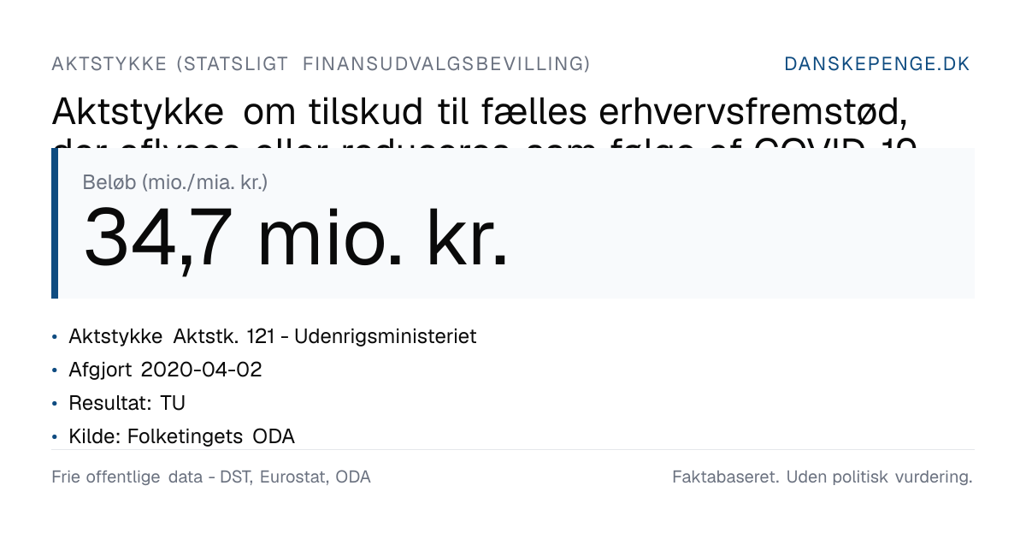Click the Afgjort 2020-04-02 date line
This screenshot has height=539, width=1026.
click(165, 370)
